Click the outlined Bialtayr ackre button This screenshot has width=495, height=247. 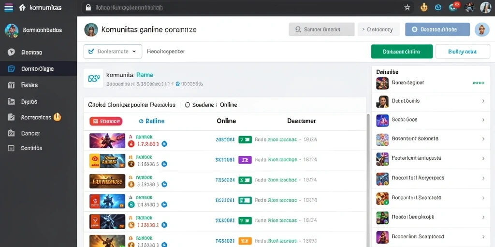coord(463,51)
